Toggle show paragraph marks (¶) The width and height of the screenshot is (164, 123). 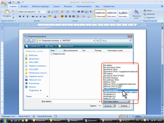click(90, 12)
